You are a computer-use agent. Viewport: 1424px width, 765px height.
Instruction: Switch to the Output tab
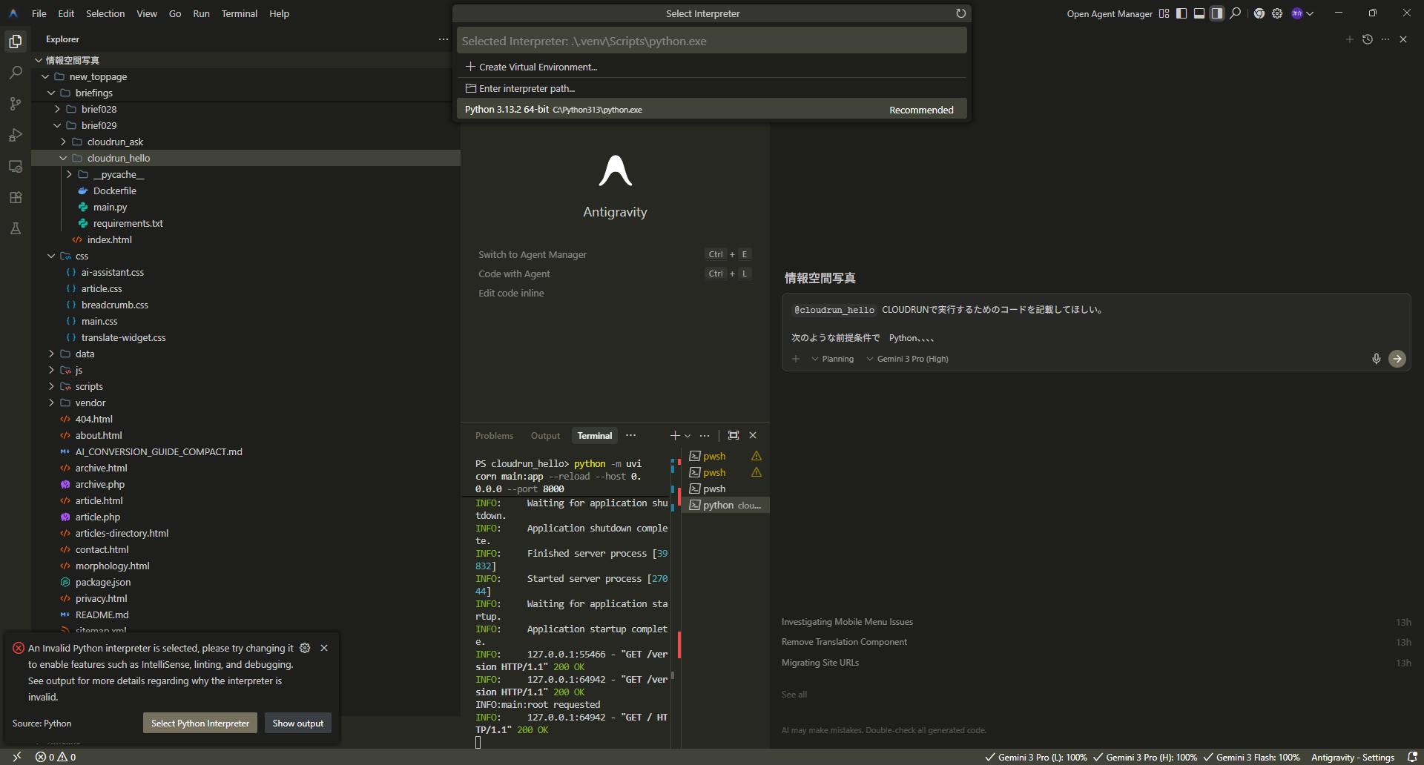[x=545, y=435]
